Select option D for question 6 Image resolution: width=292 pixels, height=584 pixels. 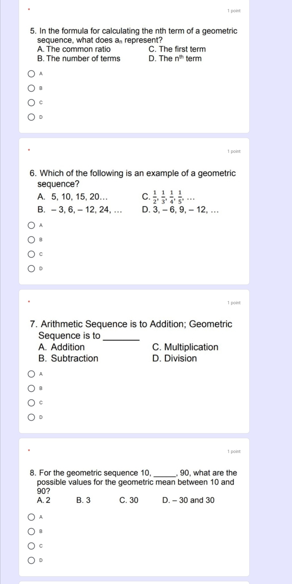point(31,268)
